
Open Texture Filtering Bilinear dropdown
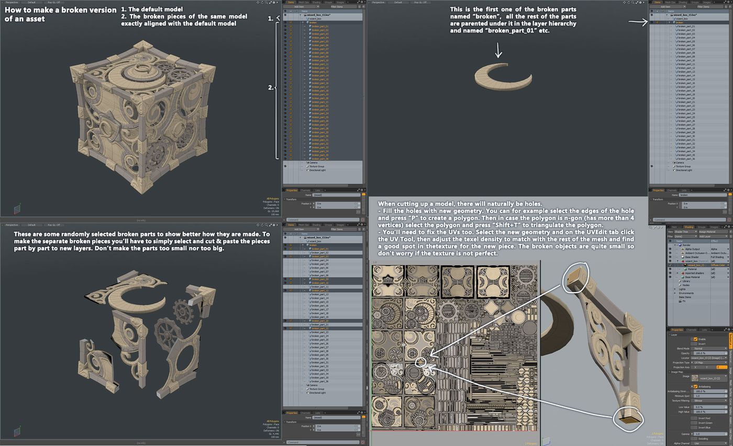click(x=709, y=401)
